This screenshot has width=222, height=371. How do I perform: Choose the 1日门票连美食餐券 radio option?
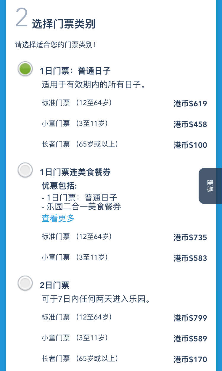click(25, 170)
